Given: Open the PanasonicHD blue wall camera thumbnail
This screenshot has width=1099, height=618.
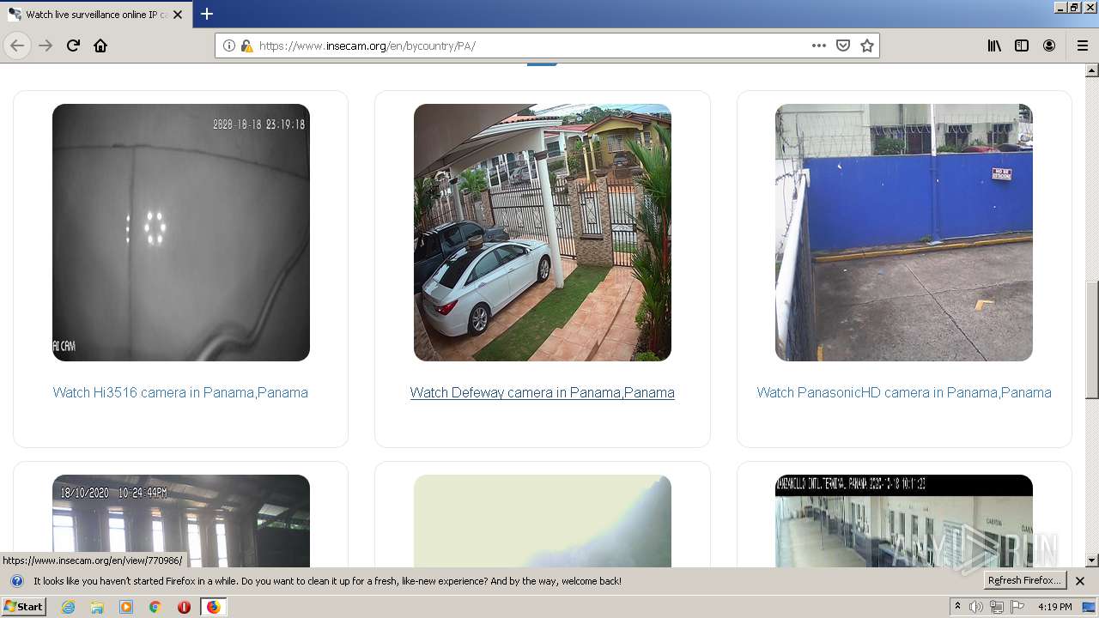Looking at the screenshot, I should 904,233.
